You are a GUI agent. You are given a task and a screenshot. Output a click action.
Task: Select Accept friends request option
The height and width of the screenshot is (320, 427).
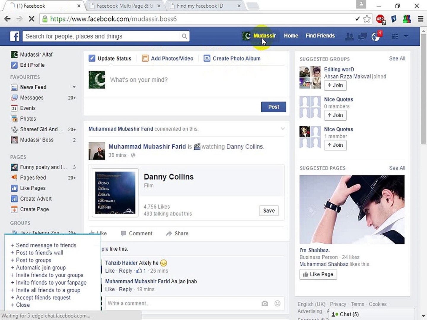(41, 297)
